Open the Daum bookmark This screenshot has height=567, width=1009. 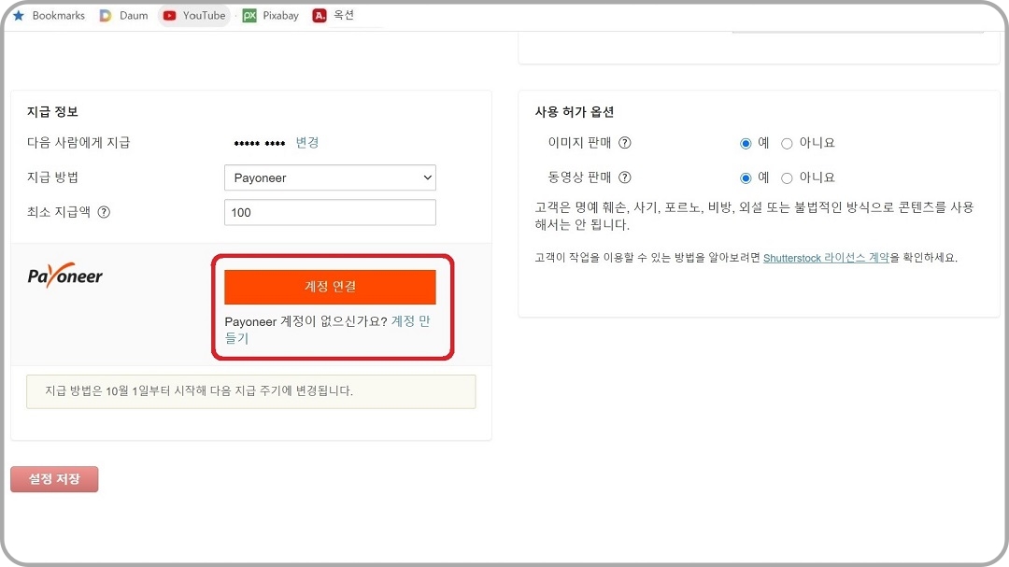pos(123,16)
